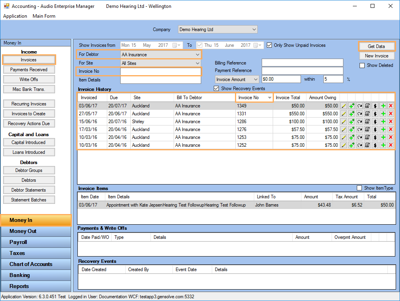Image resolution: width=400 pixels, height=301 pixels.
Task: Focus the Billing Reference field
Action: 302,63
